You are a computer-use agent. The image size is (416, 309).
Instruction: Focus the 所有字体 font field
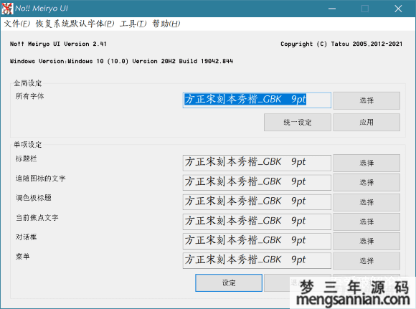[257, 100]
